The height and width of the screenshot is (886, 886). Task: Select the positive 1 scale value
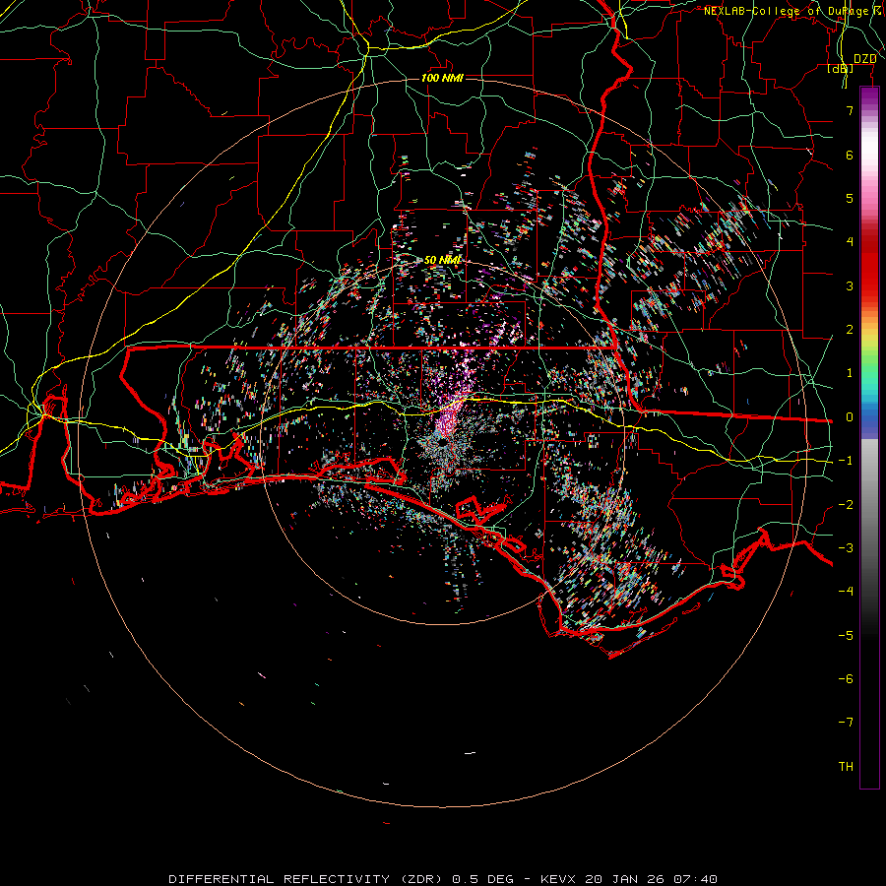[850, 373]
